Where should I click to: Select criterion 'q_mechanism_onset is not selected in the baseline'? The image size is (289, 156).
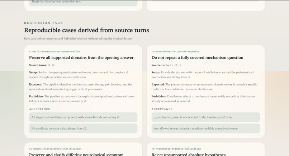pos(205,117)
